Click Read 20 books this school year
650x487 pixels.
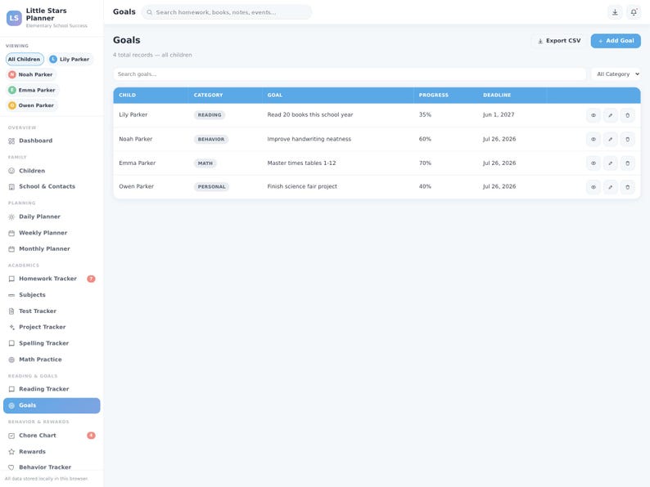point(310,114)
